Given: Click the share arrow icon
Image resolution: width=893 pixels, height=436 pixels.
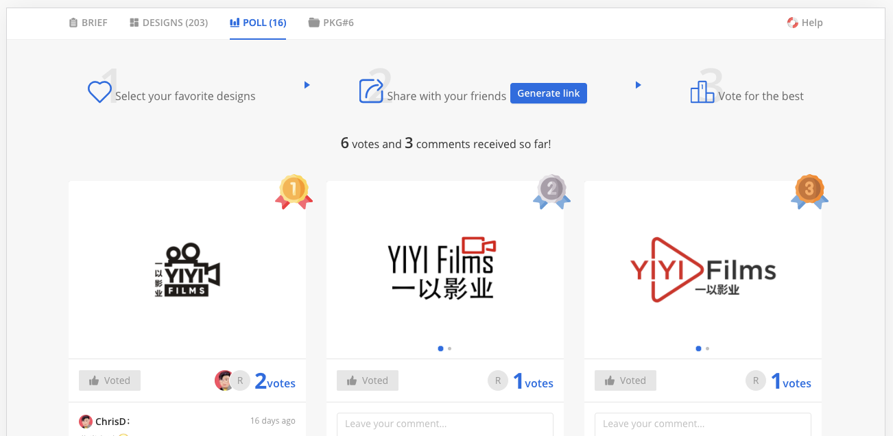Looking at the screenshot, I should click(371, 90).
